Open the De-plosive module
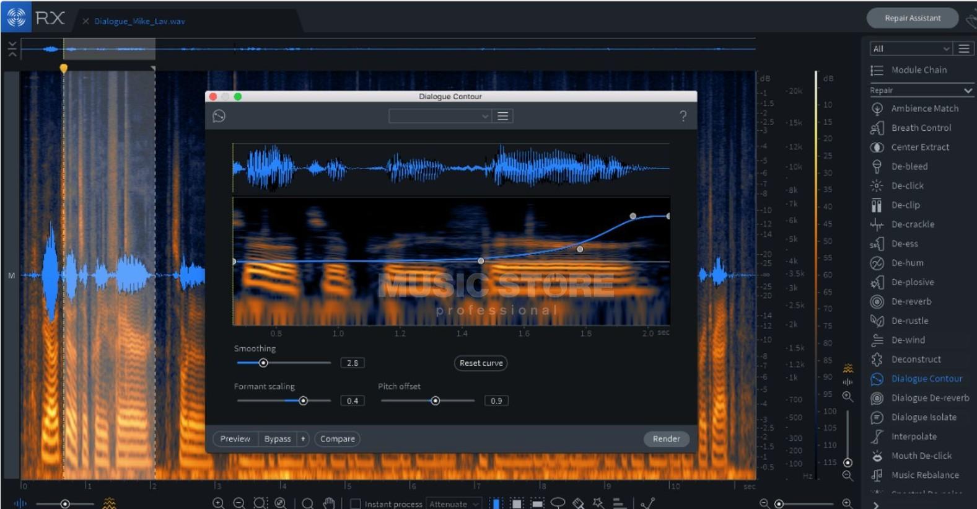Image resolution: width=977 pixels, height=509 pixels. 902,282
